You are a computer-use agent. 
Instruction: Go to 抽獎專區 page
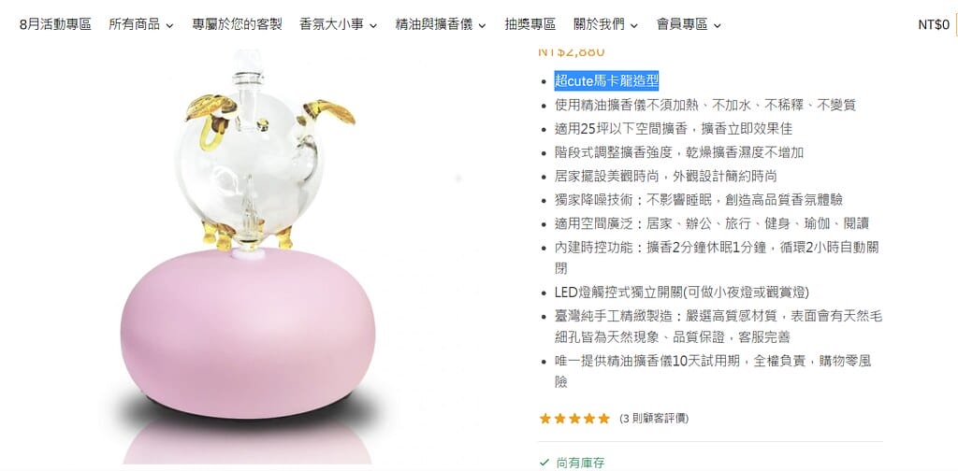point(530,24)
